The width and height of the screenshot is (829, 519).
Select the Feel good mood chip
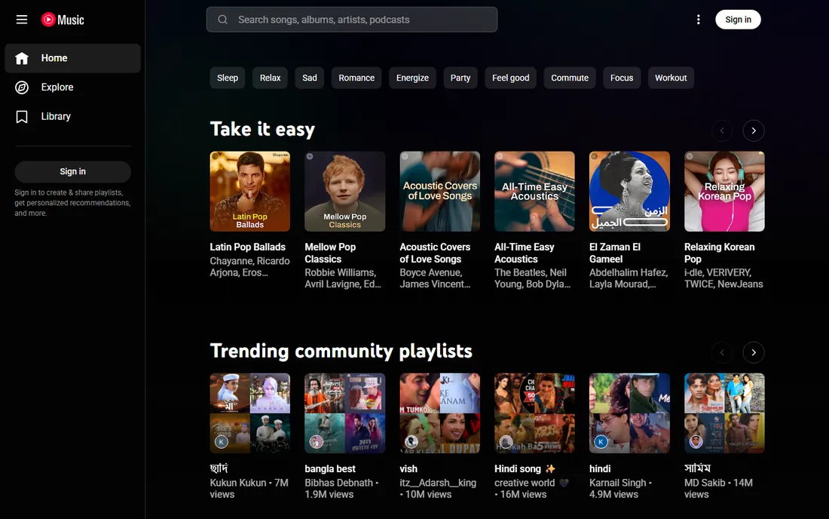(510, 78)
